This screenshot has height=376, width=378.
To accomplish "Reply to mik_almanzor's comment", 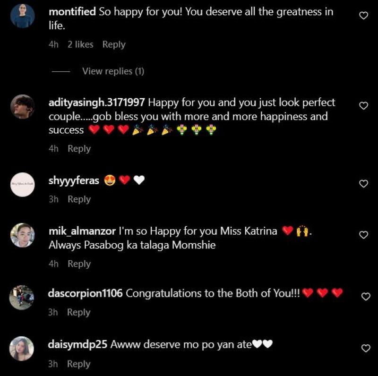I will tap(79, 264).
